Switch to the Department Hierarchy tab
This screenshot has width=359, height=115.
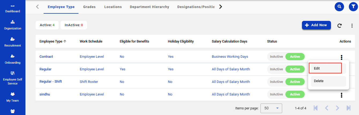point(149,7)
